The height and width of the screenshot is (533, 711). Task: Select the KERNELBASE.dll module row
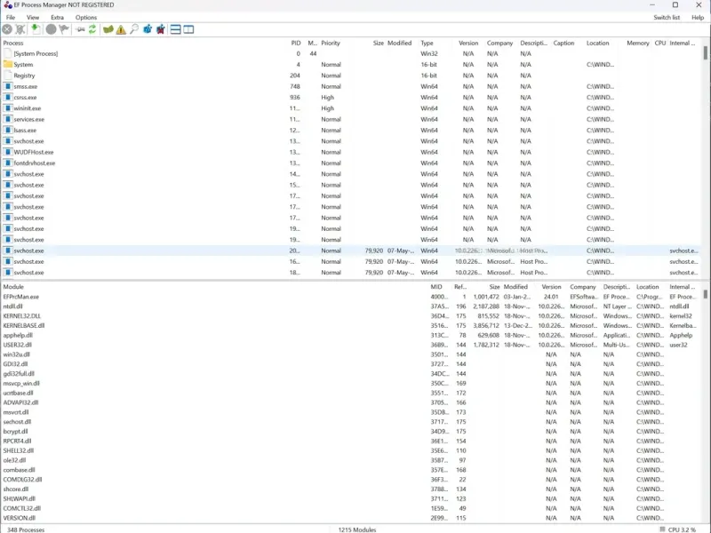click(351, 325)
